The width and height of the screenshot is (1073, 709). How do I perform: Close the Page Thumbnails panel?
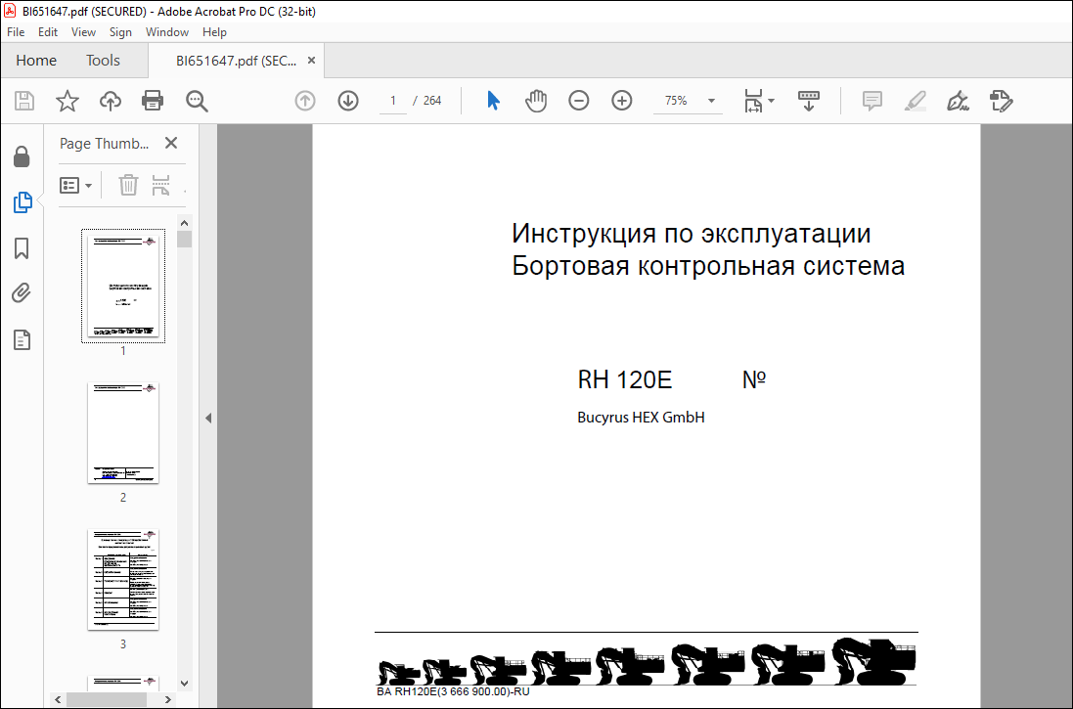[171, 143]
